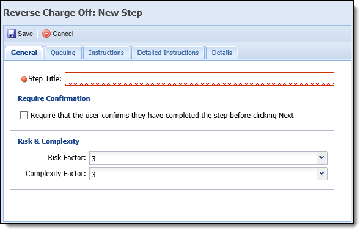This screenshot has height=233, width=363.
Task: Expand the Risk Factor dropdown arrow
Action: point(322,158)
